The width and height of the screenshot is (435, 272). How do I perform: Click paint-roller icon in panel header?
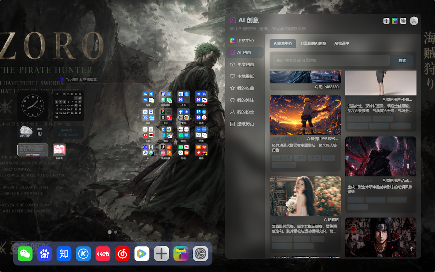[395, 21]
